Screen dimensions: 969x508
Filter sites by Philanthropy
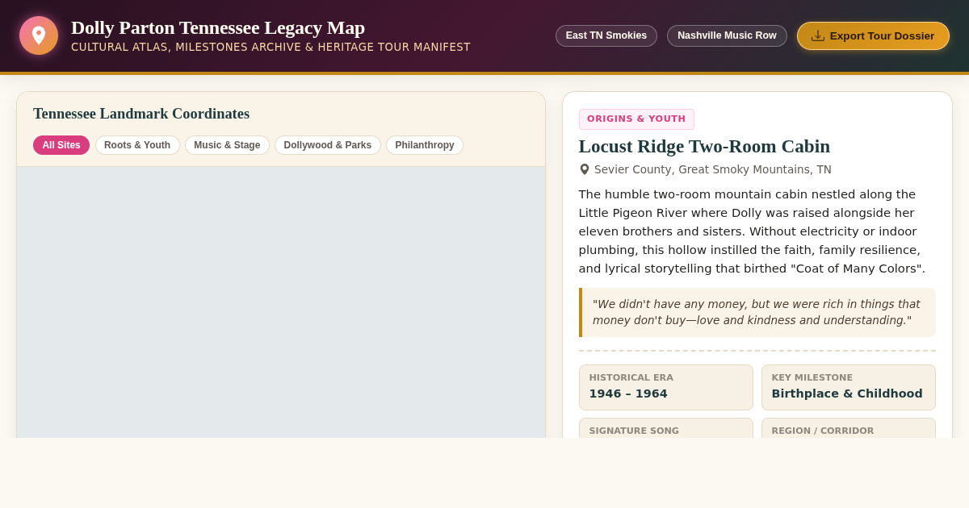click(x=425, y=145)
